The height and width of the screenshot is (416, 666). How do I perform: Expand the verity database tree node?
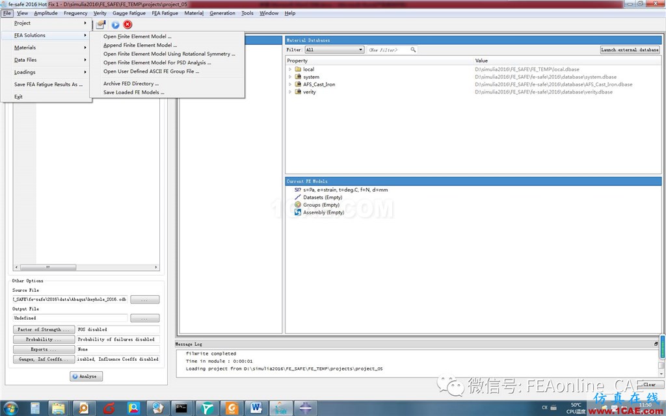point(290,92)
